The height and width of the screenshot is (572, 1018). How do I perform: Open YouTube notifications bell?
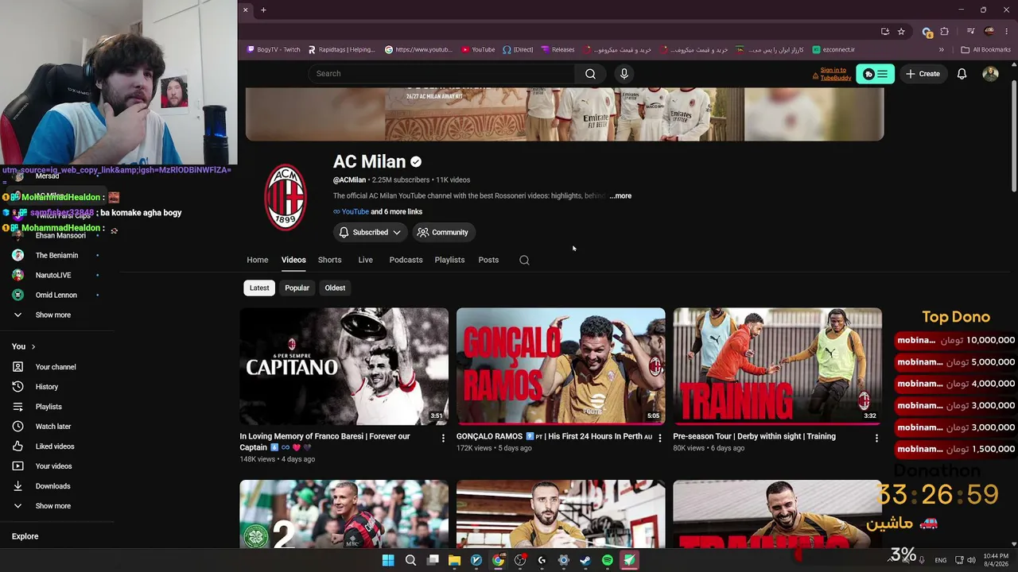coord(962,74)
